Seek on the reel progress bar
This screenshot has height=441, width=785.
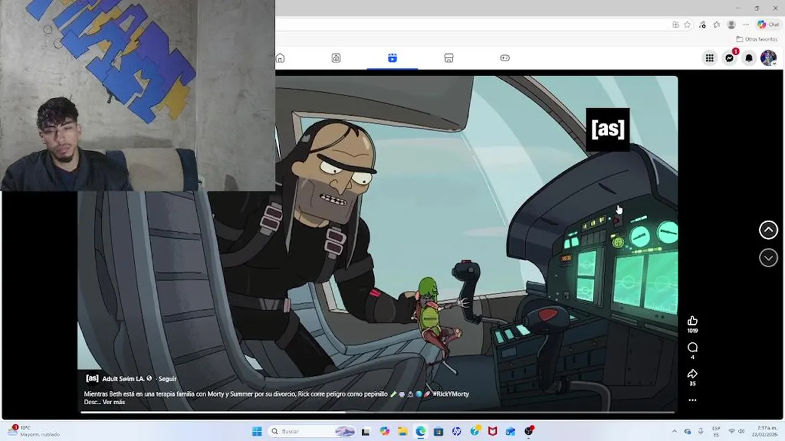pyautogui.click(x=378, y=412)
